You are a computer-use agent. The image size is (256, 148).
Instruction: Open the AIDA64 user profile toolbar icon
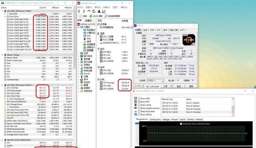99,11
